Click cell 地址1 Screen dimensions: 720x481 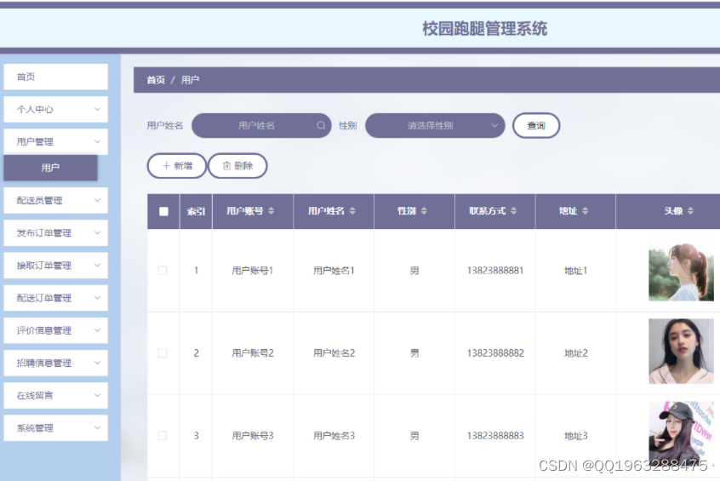pos(576,271)
